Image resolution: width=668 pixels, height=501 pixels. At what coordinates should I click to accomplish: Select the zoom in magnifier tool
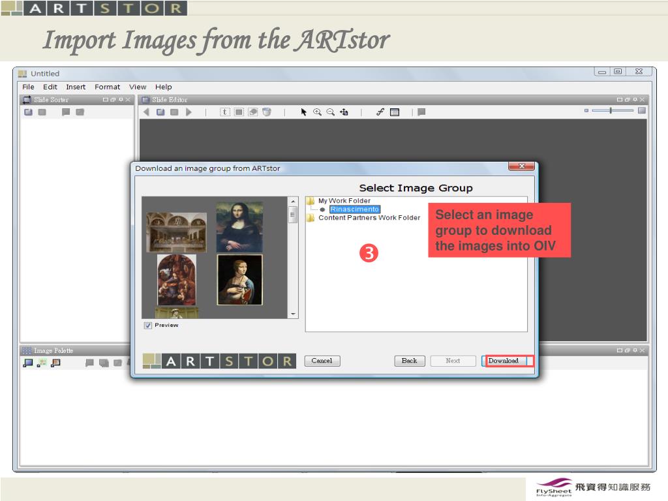(318, 112)
